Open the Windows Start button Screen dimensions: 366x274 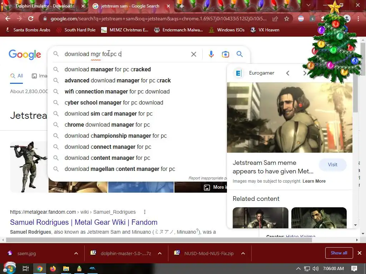9,268
